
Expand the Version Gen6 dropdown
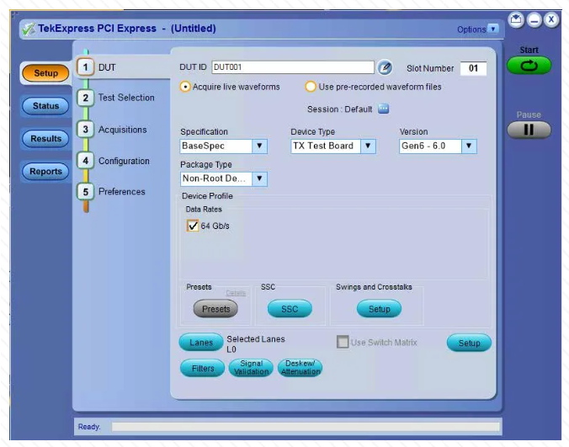[469, 146]
